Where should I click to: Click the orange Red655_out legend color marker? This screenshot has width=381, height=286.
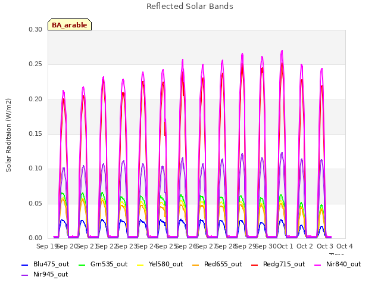click(x=196, y=265)
